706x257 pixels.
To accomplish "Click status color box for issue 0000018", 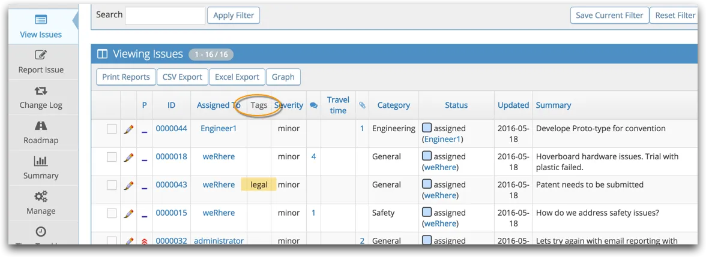I will tap(427, 156).
